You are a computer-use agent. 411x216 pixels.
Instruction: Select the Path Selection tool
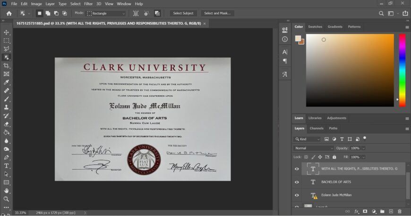coord(6,174)
